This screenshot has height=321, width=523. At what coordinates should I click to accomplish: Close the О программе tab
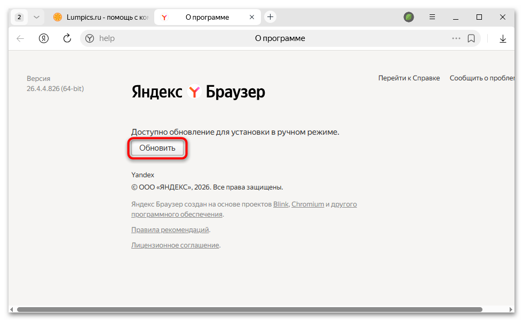click(x=252, y=17)
